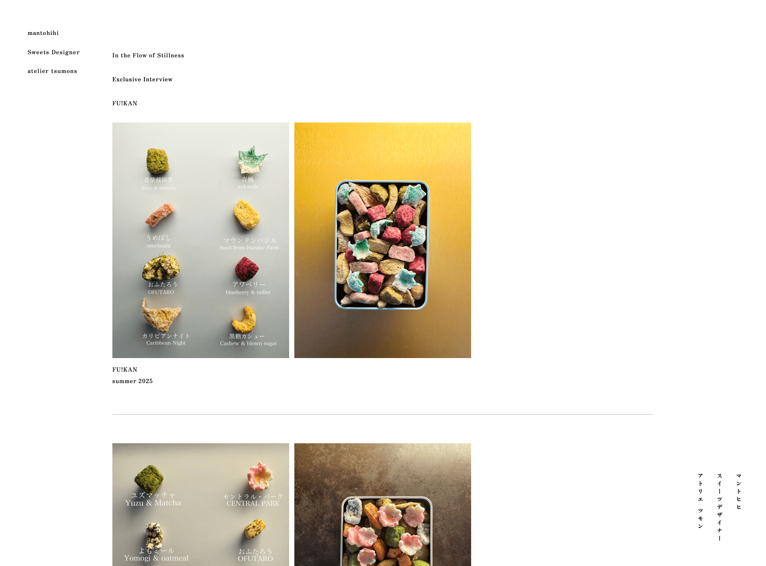The image size is (766, 566).
Task: Go to the Sweets Designer page
Action: [53, 52]
